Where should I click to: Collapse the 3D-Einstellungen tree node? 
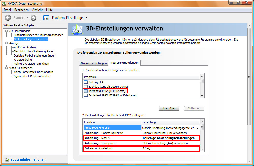tap(6, 31)
